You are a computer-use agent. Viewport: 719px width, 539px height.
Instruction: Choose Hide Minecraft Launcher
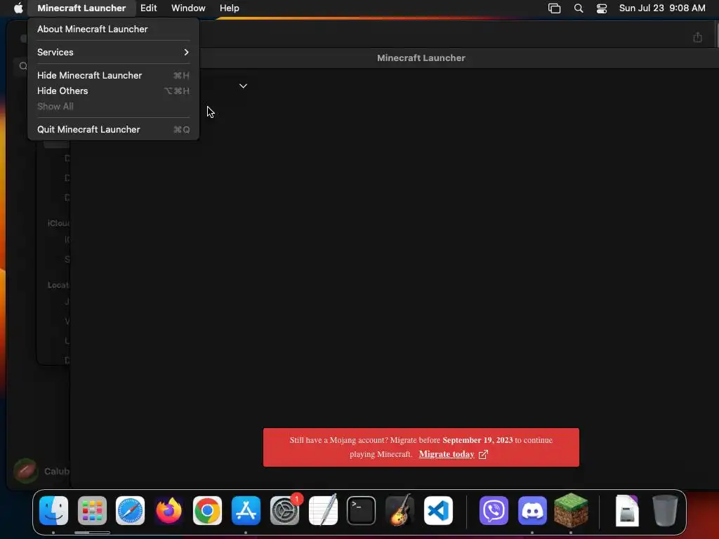113,75
